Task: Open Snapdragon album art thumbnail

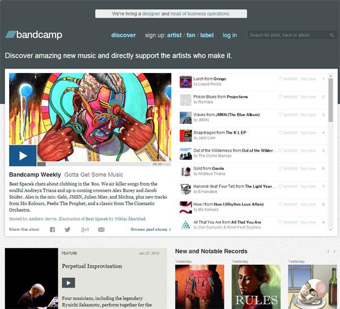Action: [186, 136]
